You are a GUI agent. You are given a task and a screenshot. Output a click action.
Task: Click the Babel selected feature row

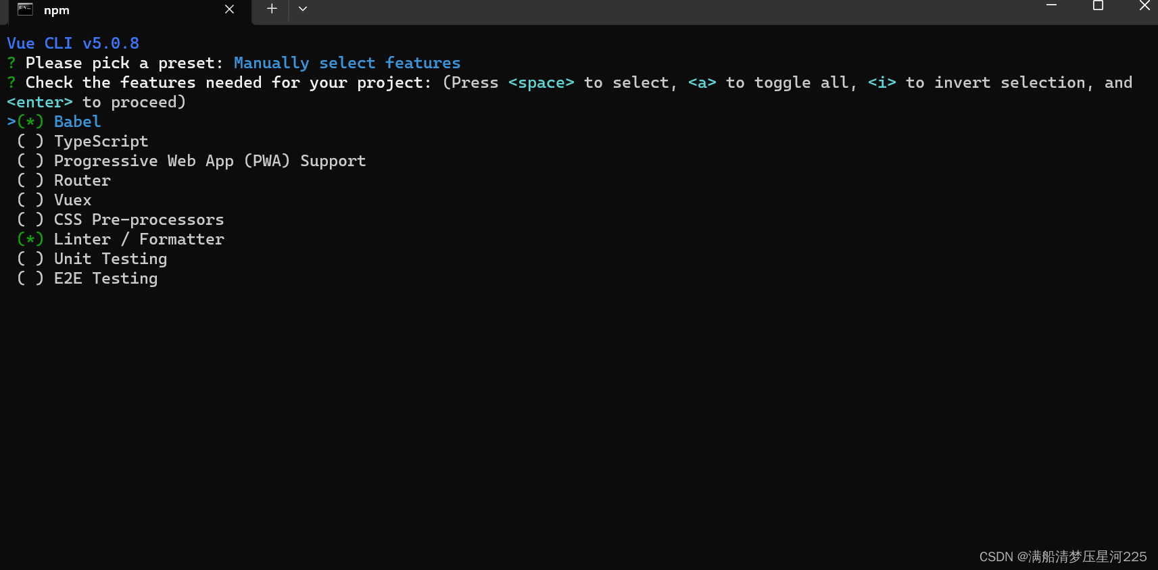coord(76,122)
